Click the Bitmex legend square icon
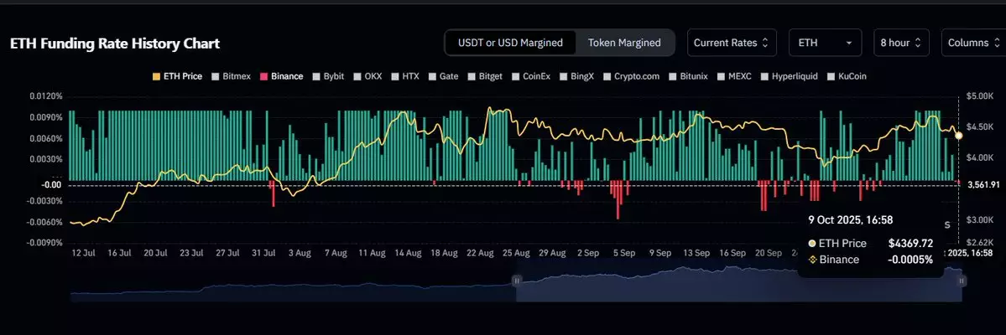Screen dimensions: 1006x335 215,76
